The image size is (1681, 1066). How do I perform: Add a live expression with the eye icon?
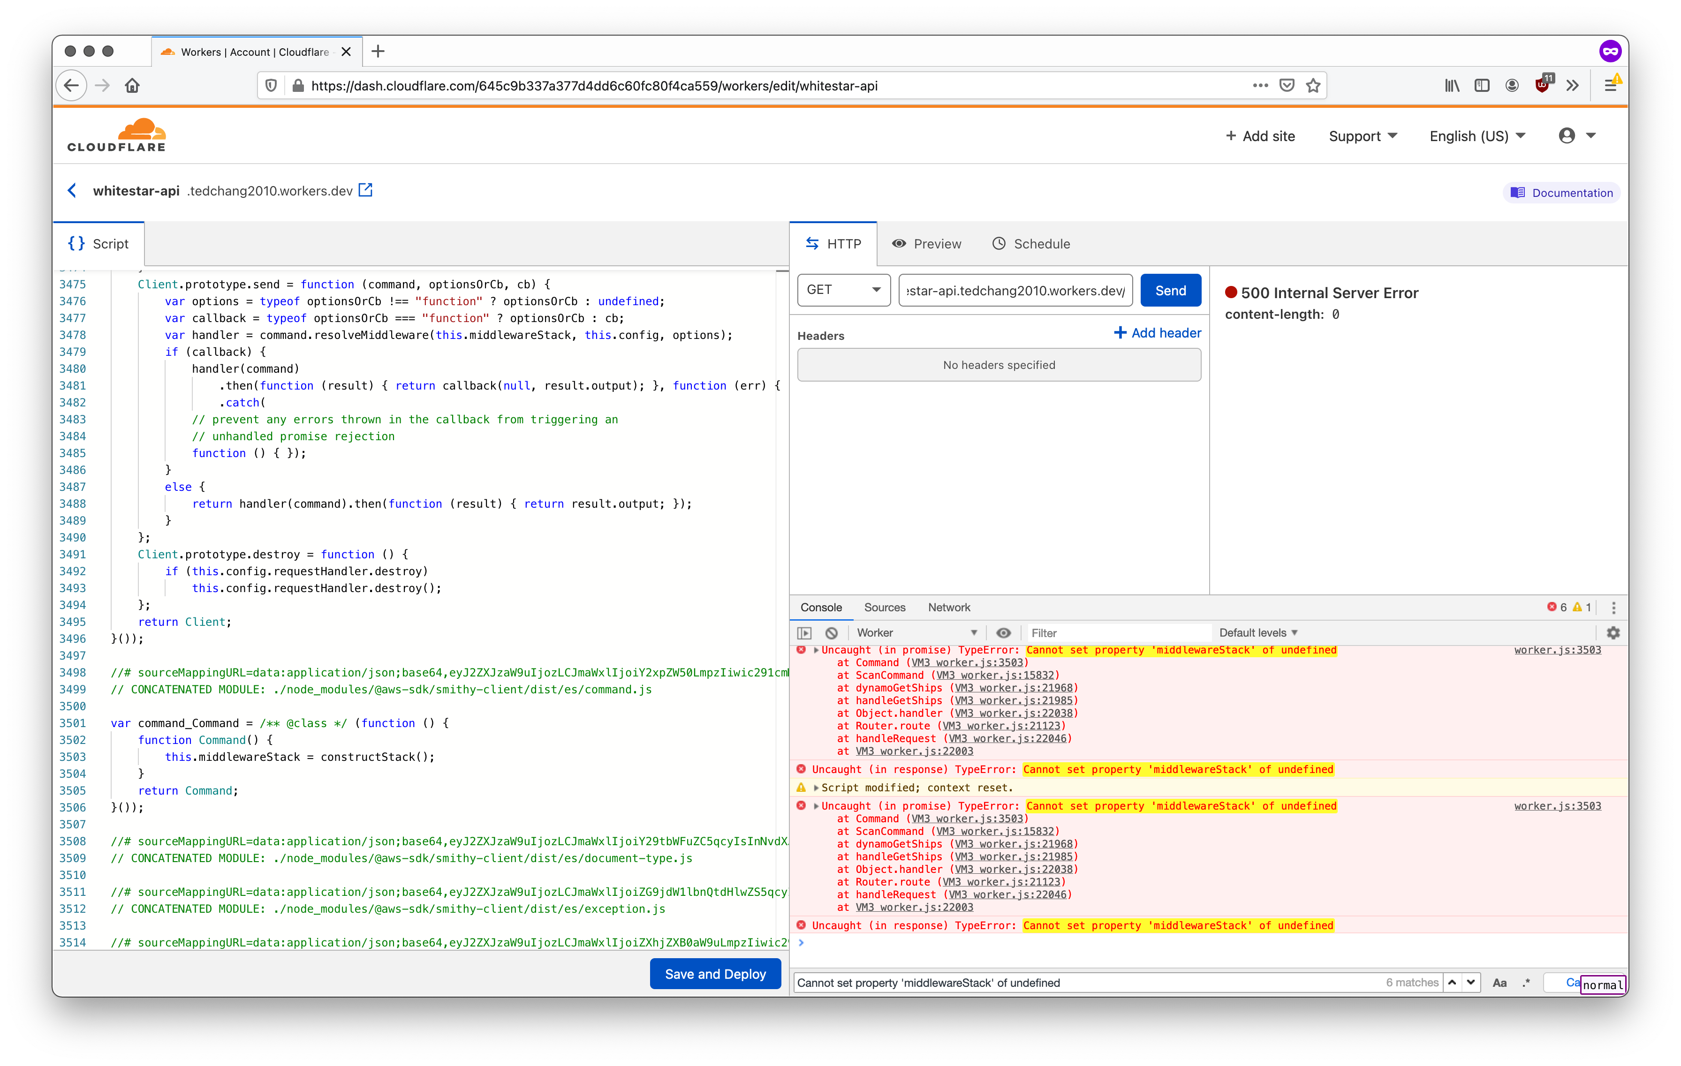(1005, 633)
